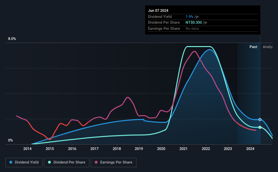The height and width of the screenshot is (172, 278).
Task: Click the 2016 x-axis label
Action: pyautogui.click(x=72, y=149)
